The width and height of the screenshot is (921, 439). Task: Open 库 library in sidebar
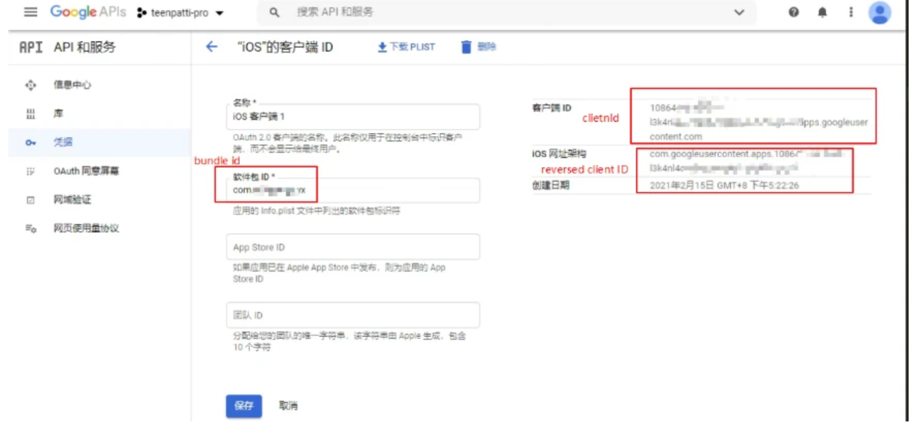click(58, 114)
